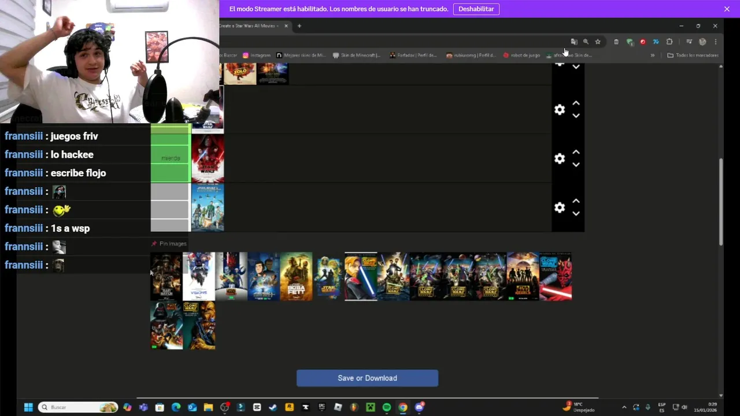Pick the Rebels Darth Vader poster

pyautogui.click(x=166, y=325)
